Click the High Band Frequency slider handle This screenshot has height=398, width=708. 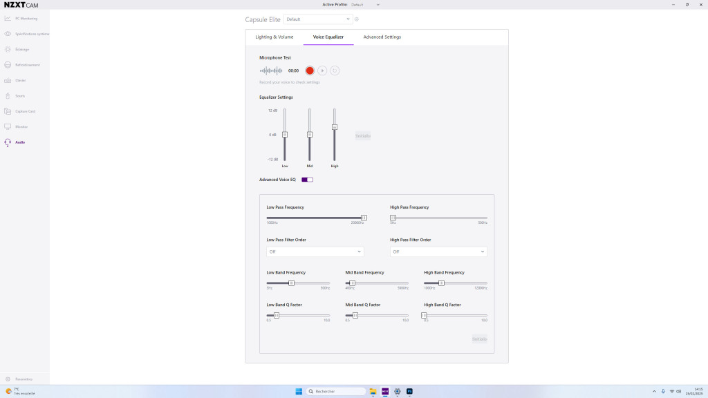click(x=442, y=283)
